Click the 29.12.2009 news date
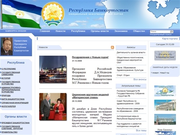 [77, 101]
